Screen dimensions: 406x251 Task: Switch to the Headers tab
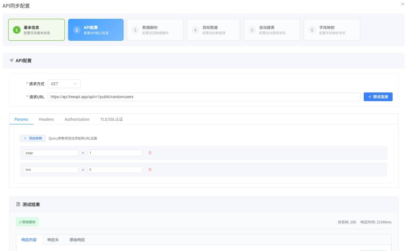tap(46, 119)
